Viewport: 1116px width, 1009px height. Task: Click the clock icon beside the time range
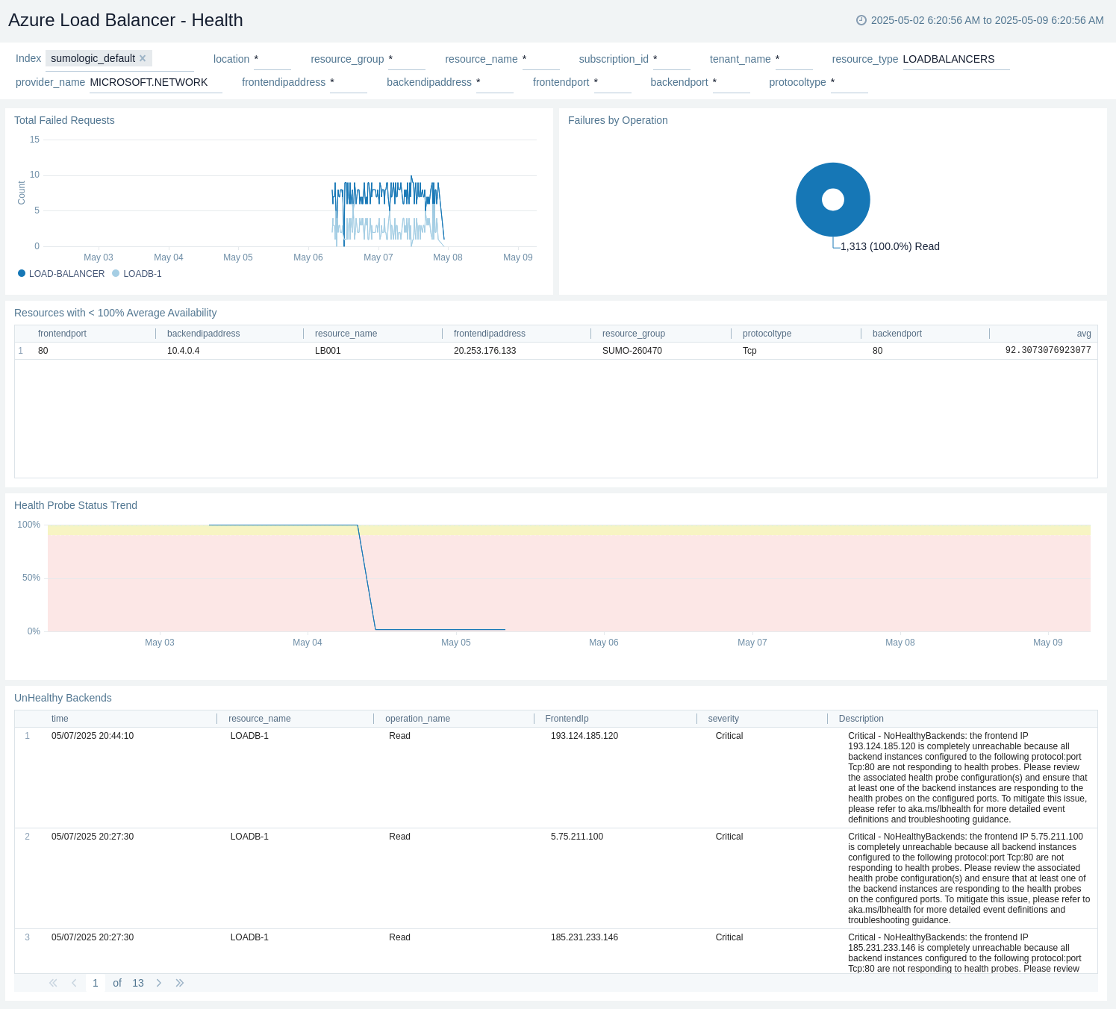[x=861, y=20]
